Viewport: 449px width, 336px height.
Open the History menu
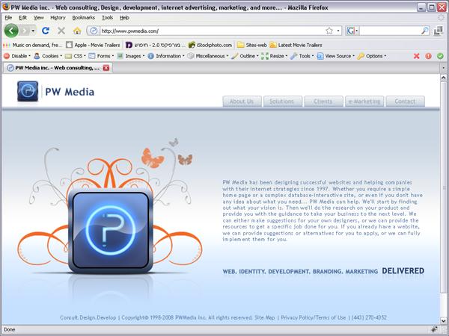click(x=58, y=18)
